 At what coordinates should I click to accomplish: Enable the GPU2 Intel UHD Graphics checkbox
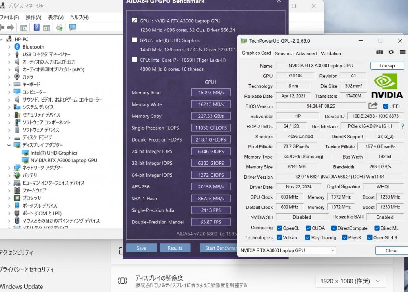[135, 40]
